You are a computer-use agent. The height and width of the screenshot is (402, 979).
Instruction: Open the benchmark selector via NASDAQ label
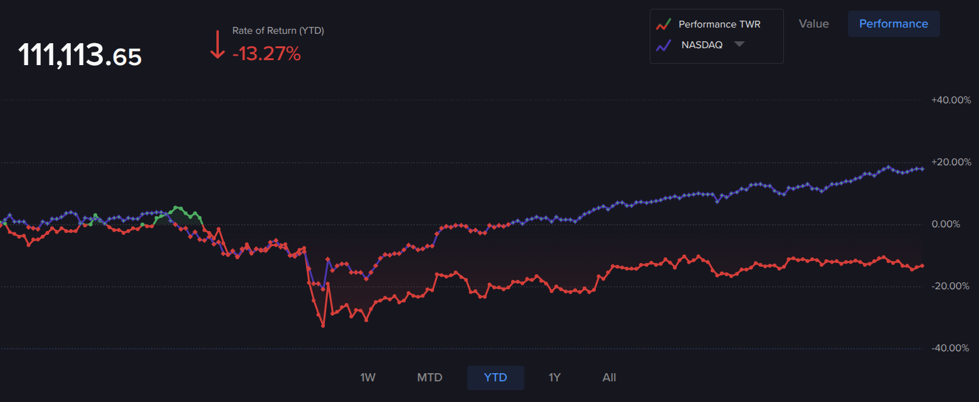tap(701, 45)
